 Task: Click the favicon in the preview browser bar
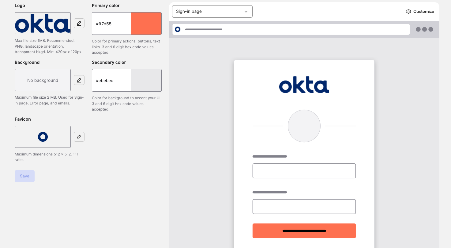click(x=178, y=29)
